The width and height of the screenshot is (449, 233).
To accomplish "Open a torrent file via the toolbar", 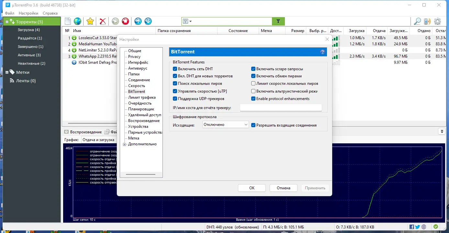I will (x=67, y=21).
